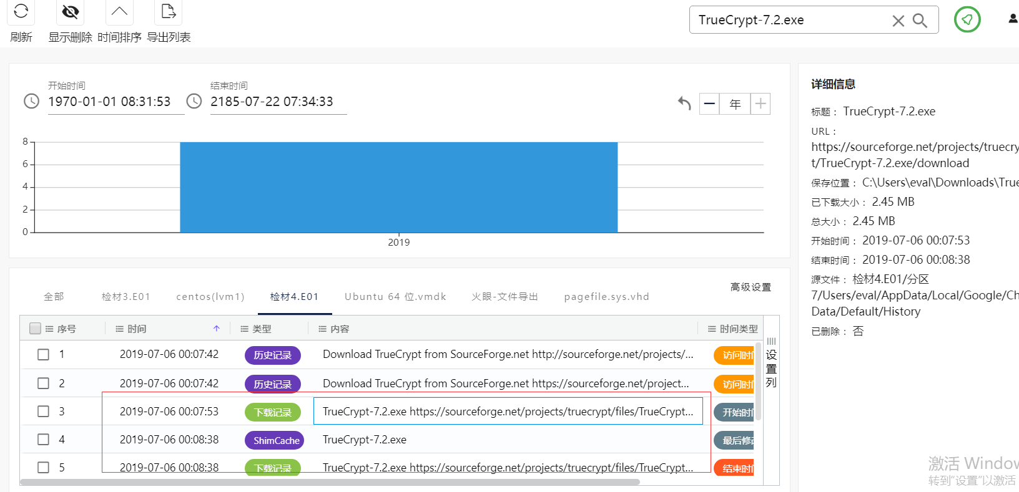Screen dimensions: 1019x492
Task: Click the 下载记录 tag in row 3
Action: (x=273, y=412)
